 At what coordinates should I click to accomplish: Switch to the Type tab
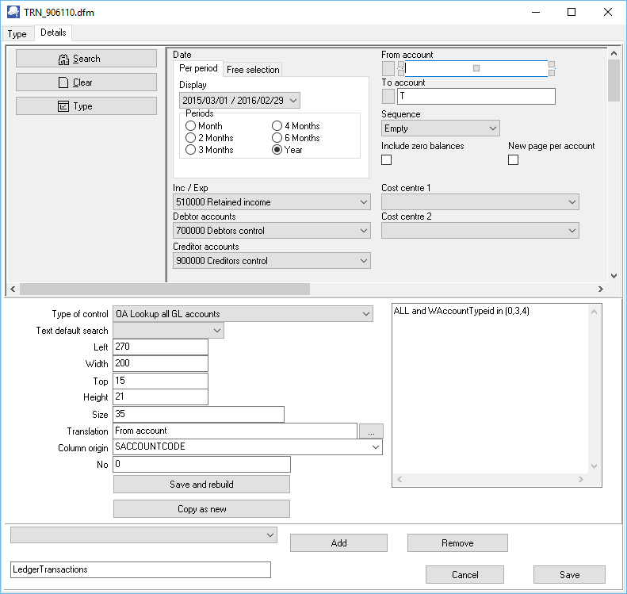17,34
